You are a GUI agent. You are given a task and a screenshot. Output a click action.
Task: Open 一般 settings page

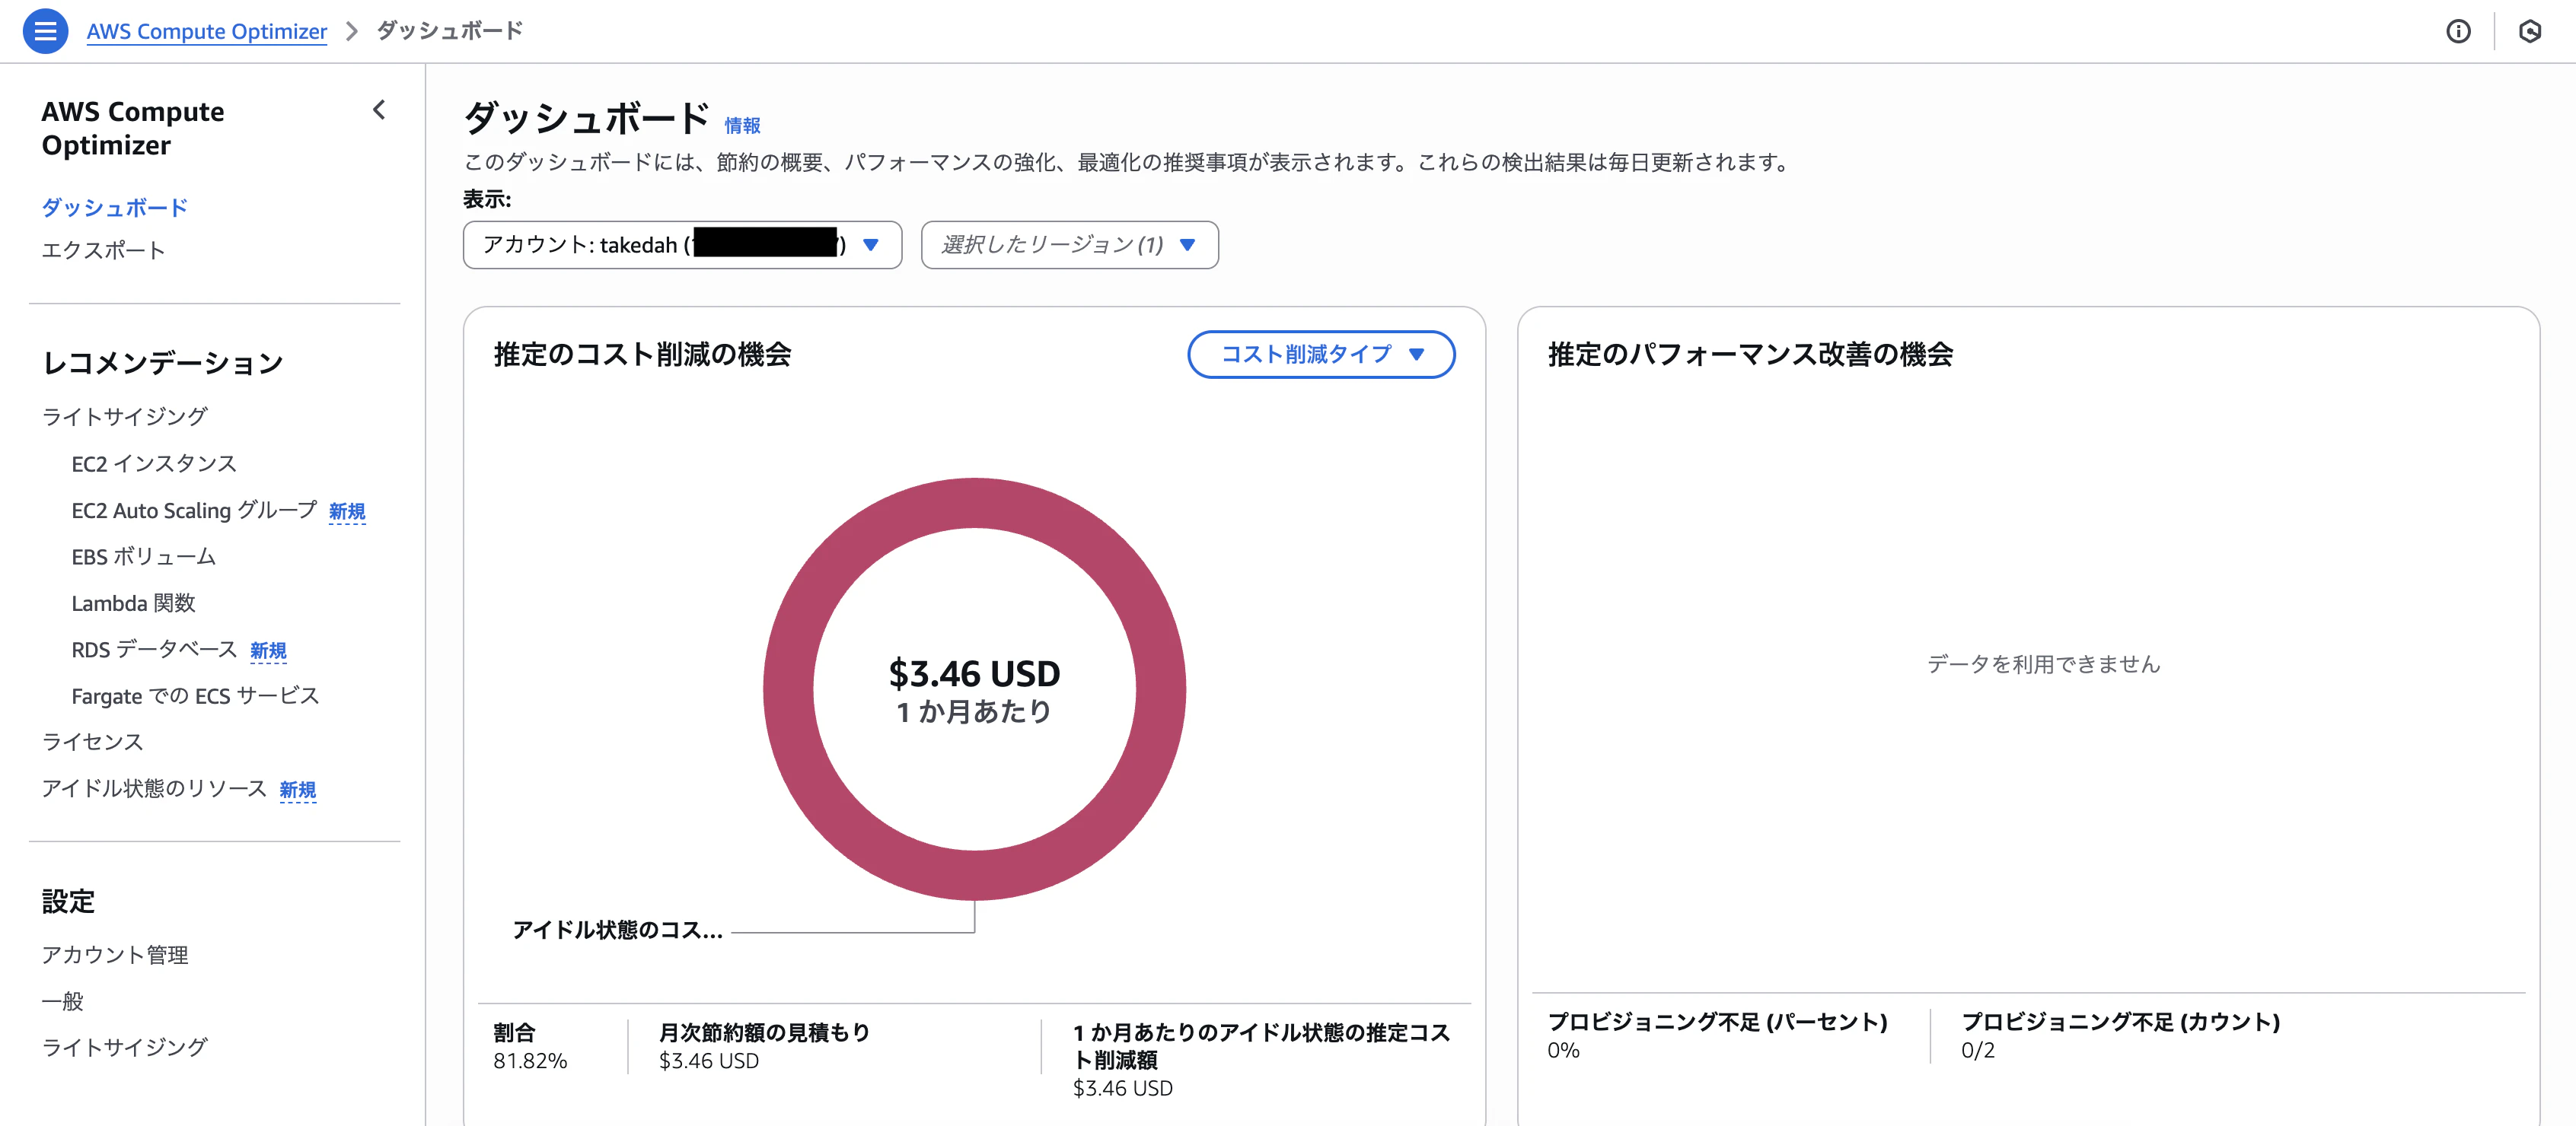pyautogui.click(x=62, y=1001)
